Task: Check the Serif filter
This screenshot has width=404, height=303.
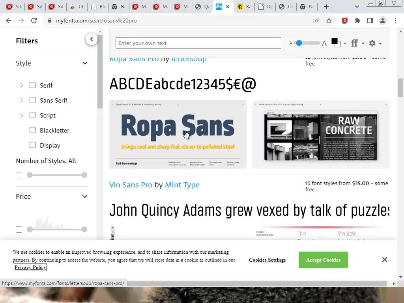Action: (x=32, y=85)
